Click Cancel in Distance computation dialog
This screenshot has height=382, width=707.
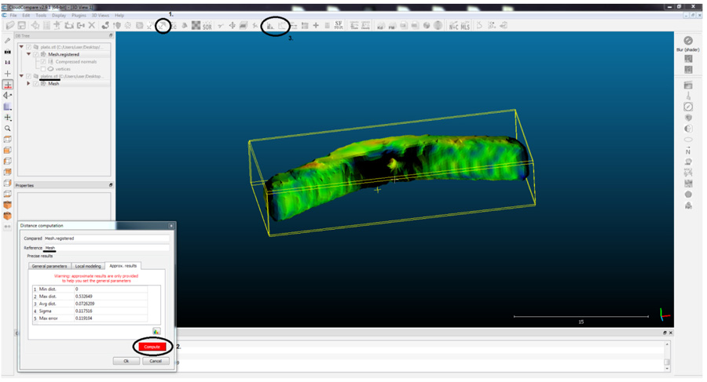pyautogui.click(x=156, y=361)
